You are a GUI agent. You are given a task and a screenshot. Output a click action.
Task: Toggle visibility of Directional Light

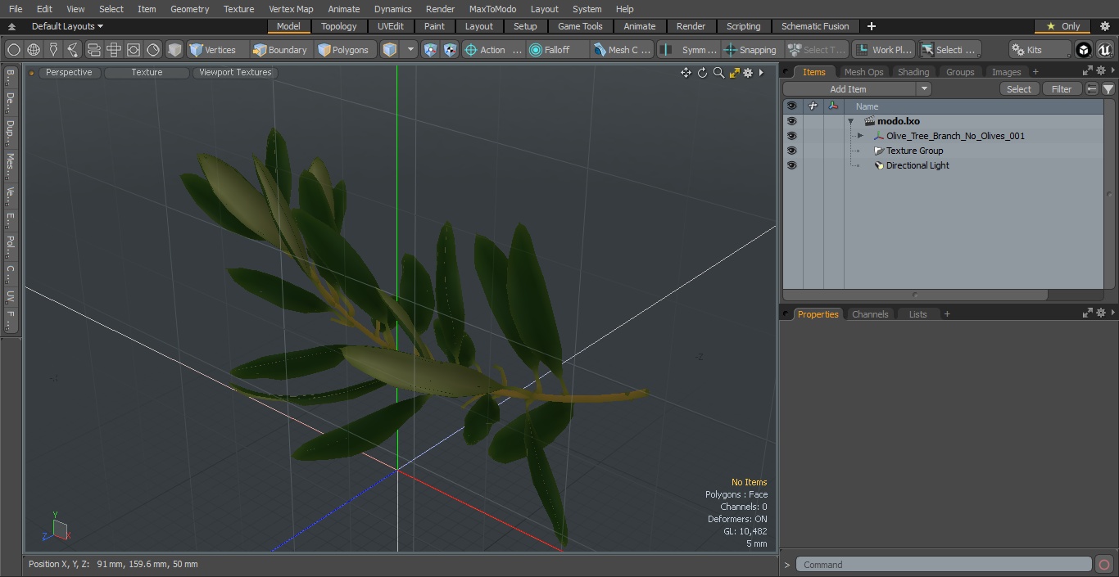point(791,165)
